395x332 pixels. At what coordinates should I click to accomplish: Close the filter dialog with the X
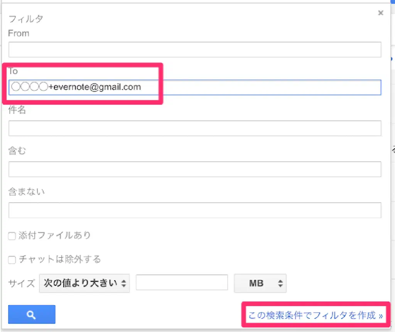click(x=381, y=13)
